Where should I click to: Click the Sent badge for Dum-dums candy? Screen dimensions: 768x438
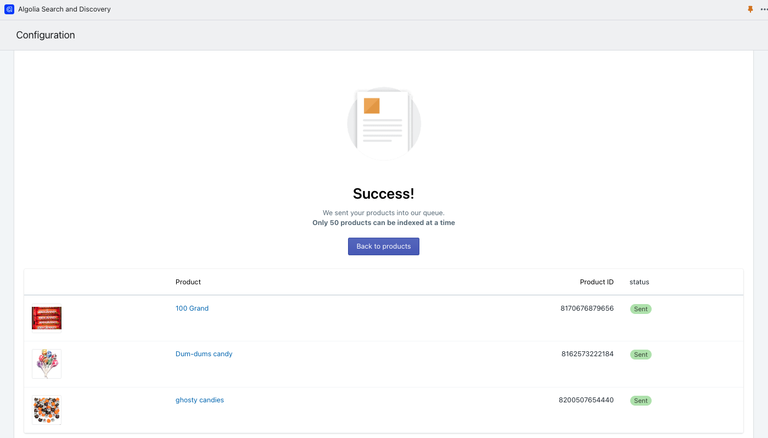(x=641, y=355)
